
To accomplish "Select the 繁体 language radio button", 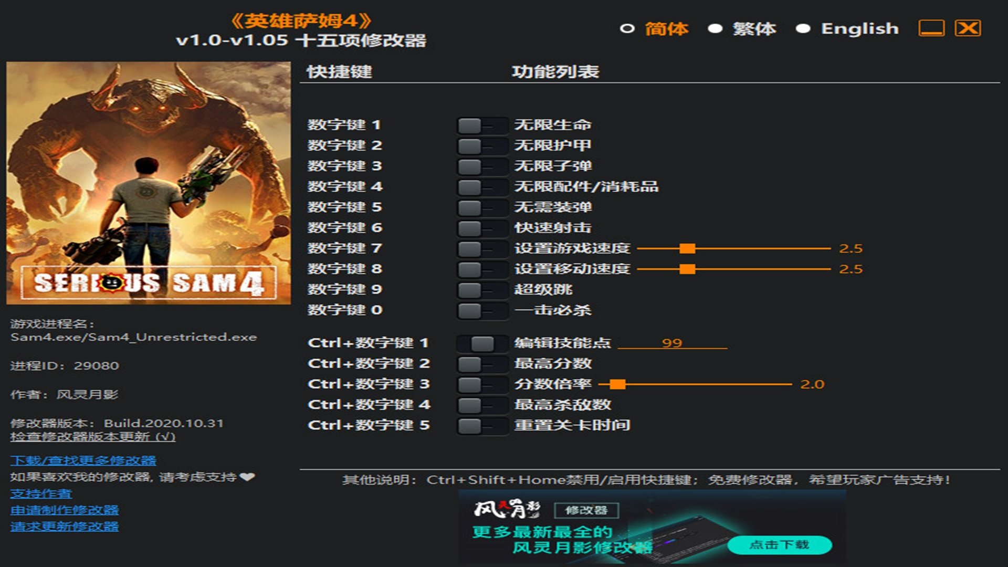I will (715, 28).
